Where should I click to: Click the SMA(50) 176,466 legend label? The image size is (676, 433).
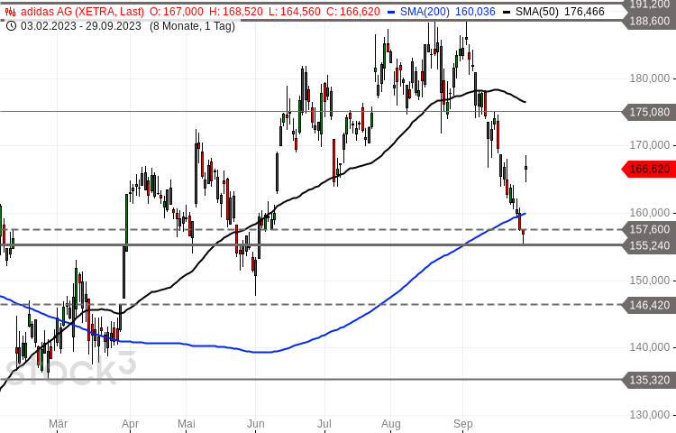coord(560,12)
